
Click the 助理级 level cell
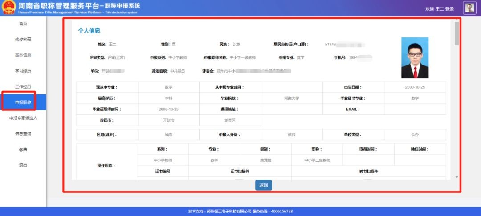265,160
